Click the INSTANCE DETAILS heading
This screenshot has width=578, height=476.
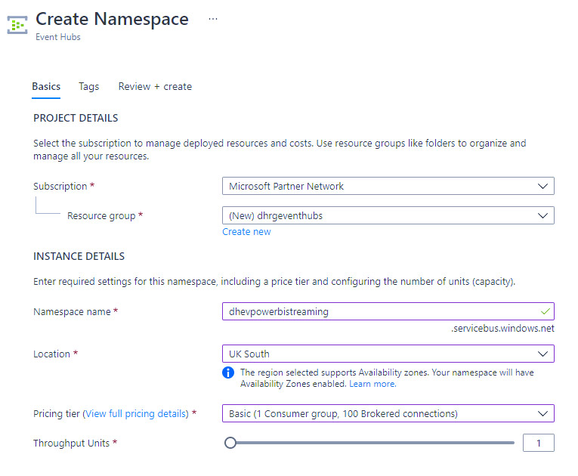click(79, 257)
